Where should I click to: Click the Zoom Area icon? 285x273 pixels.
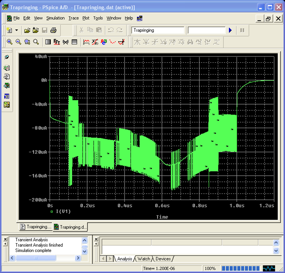(x=27, y=42)
